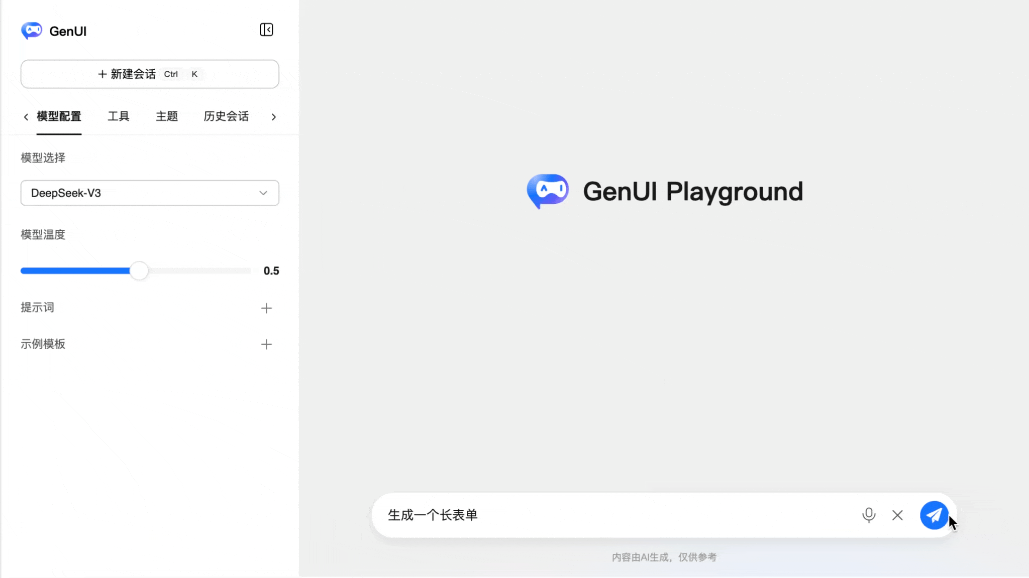The image size is (1029, 578).
Task: Click the GenUI robot logo icon
Action: (x=32, y=30)
